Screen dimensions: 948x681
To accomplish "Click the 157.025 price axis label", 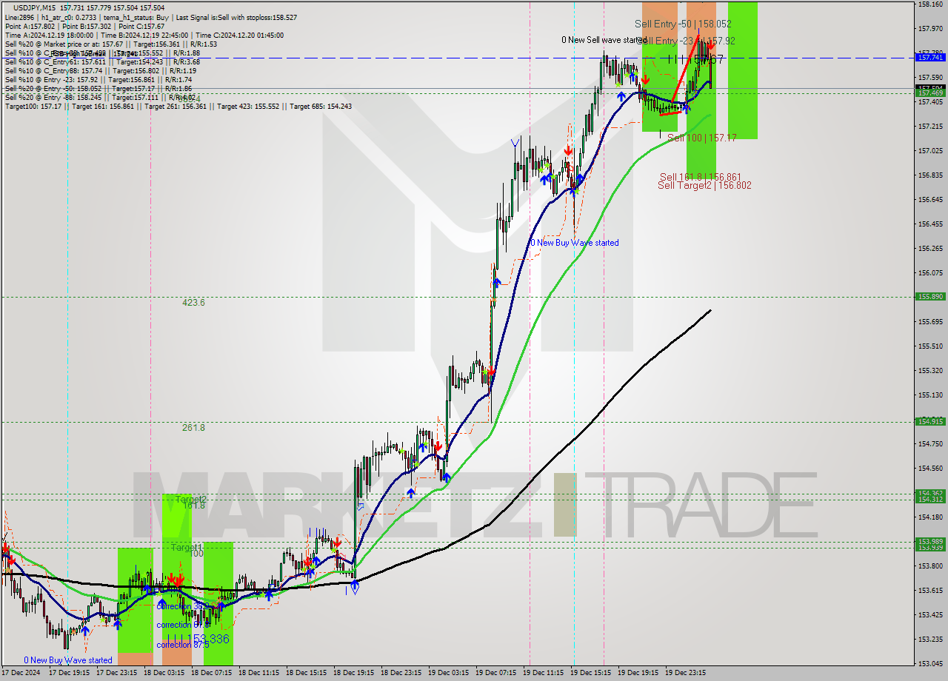I will point(930,150).
